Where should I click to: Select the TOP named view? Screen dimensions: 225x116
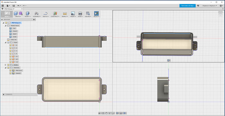(x=14, y=28)
